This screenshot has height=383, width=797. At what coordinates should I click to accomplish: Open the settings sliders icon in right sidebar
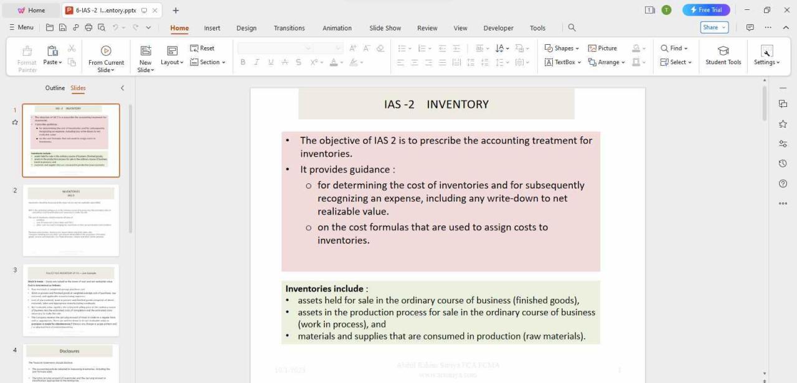(783, 144)
